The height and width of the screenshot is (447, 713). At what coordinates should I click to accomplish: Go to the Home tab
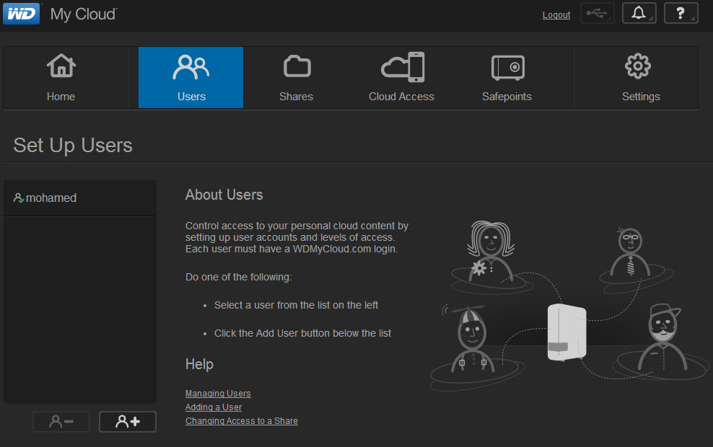(x=61, y=77)
